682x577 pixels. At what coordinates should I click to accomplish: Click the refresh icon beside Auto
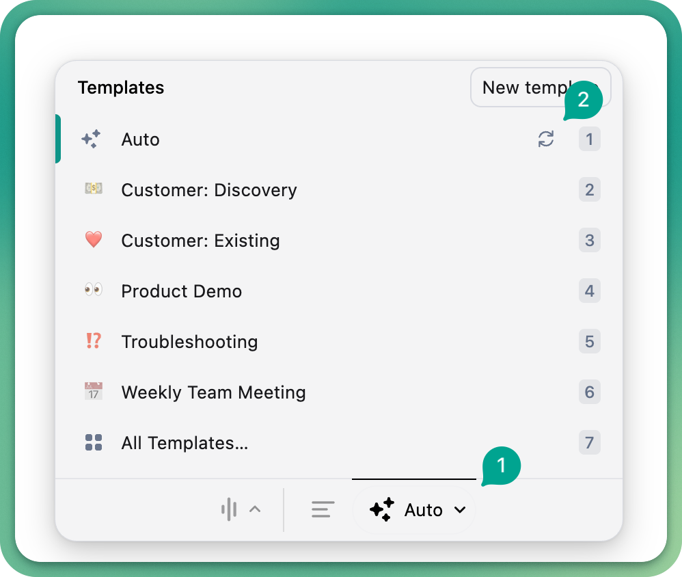pos(545,139)
